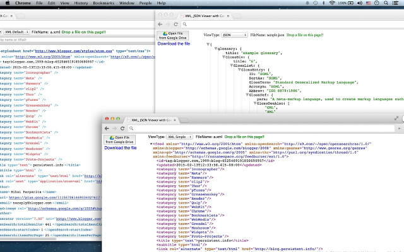
Task: Open the XML Simple ViewType dropdown
Action: (x=180, y=136)
